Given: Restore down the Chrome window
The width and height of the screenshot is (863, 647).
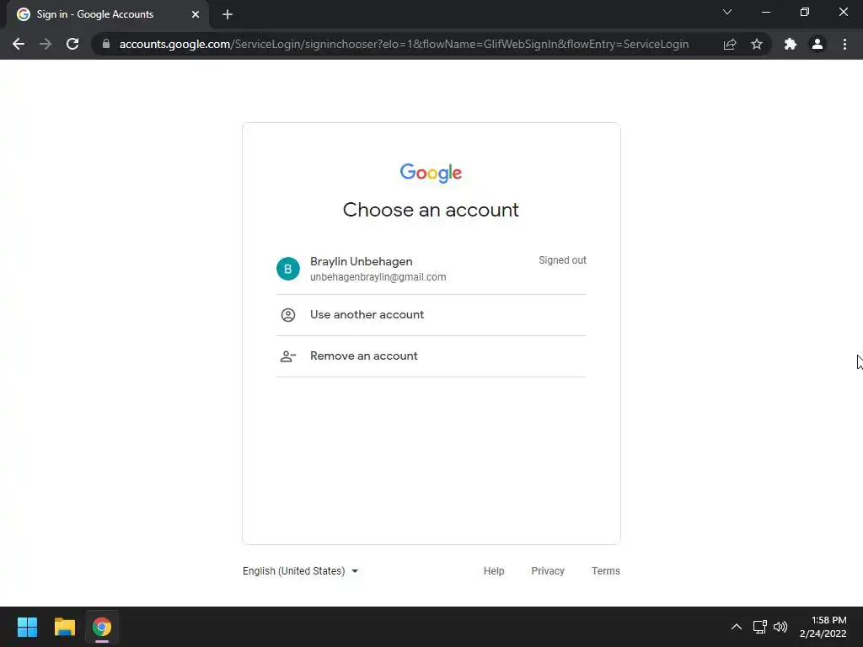Looking at the screenshot, I should tap(805, 12).
